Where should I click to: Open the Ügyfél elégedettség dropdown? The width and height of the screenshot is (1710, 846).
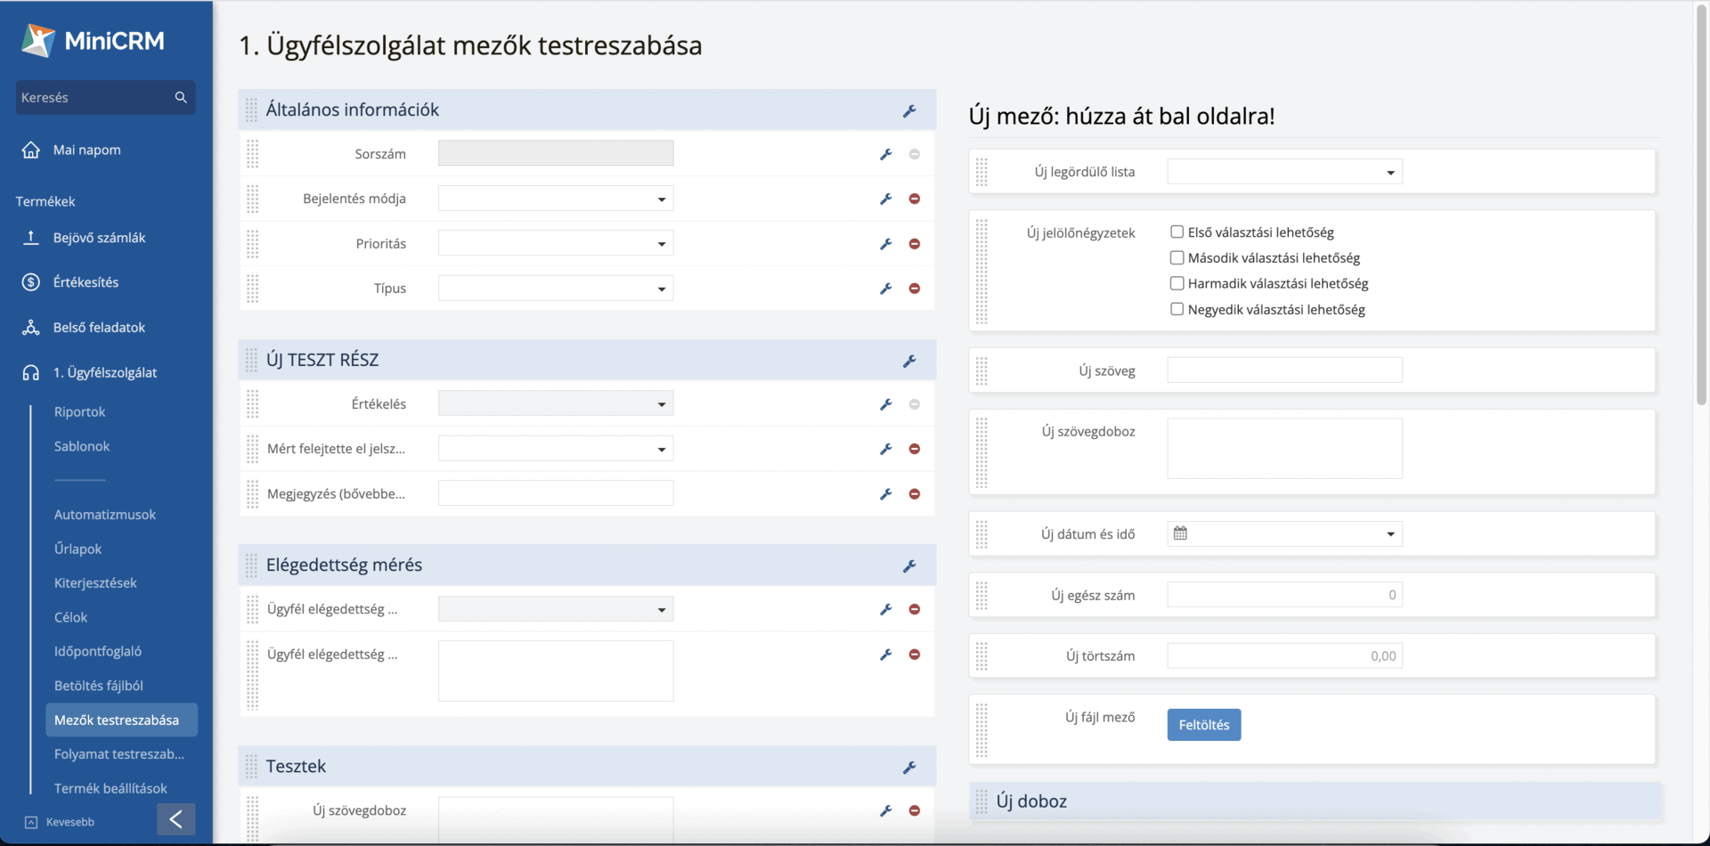coord(556,609)
